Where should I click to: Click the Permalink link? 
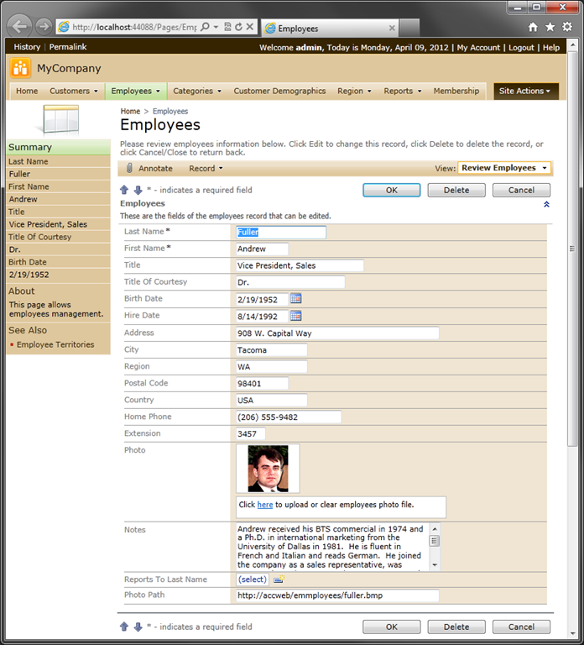[x=68, y=47]
